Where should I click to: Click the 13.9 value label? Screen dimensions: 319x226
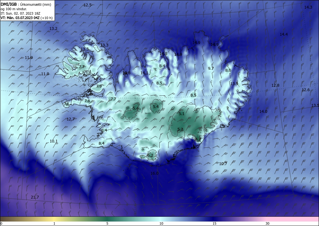point(234,84)
